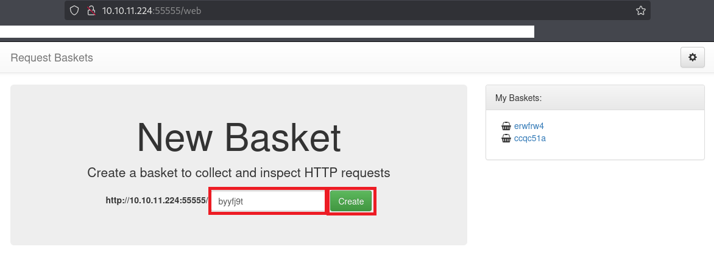Click the blank gray area under the Create button
Image resolution: width=714 pixels, height=266 pixels.
351,230
